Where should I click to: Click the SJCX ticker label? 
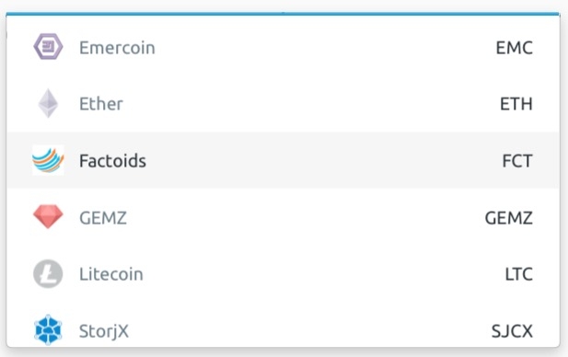tap(512, 331)
